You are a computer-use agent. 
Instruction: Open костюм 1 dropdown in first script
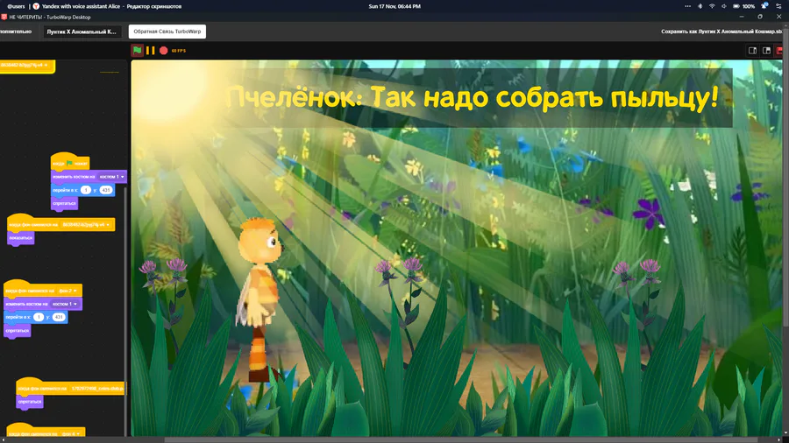(111, 177)
